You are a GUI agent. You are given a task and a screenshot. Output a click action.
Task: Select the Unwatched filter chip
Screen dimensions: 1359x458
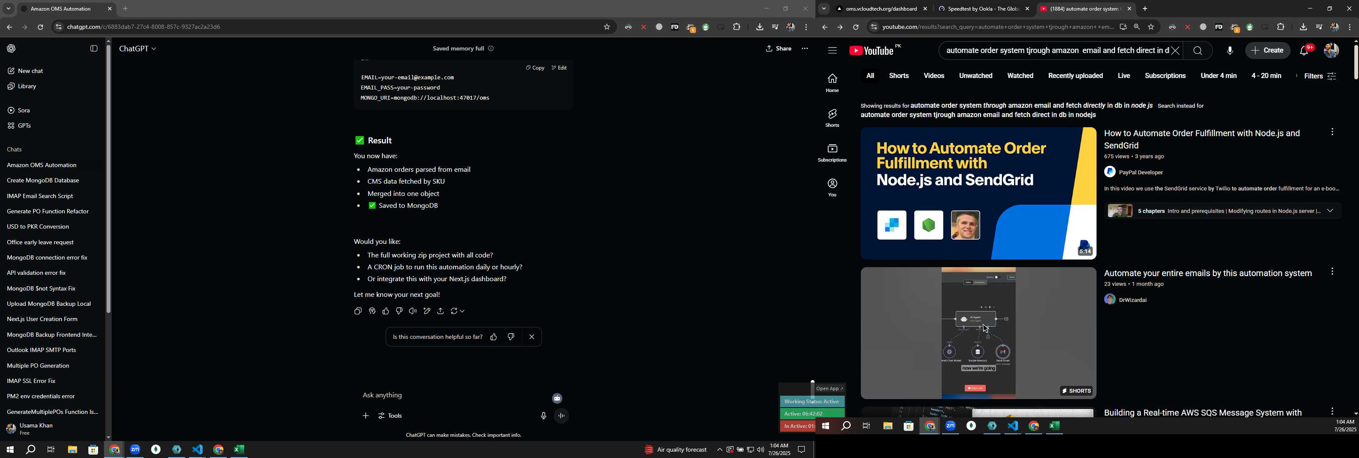pos(976,76)
